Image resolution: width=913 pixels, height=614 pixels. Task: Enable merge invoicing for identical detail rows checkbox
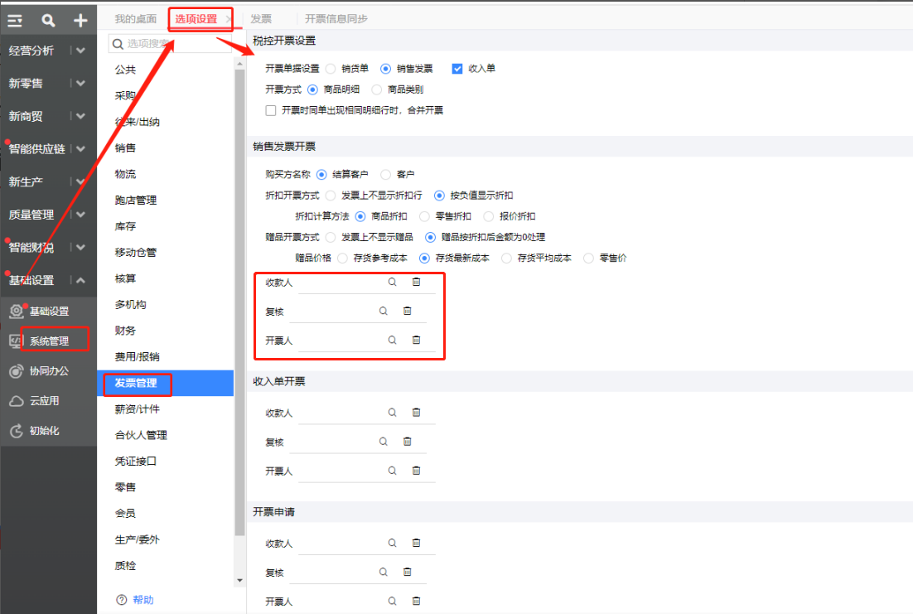tap(270, 110)
